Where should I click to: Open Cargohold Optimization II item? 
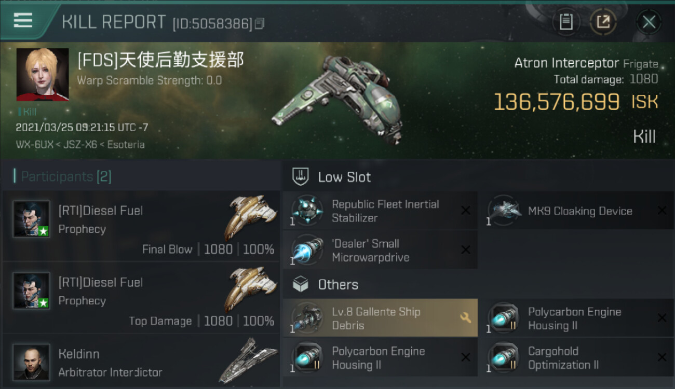click(x=576, y=358)
